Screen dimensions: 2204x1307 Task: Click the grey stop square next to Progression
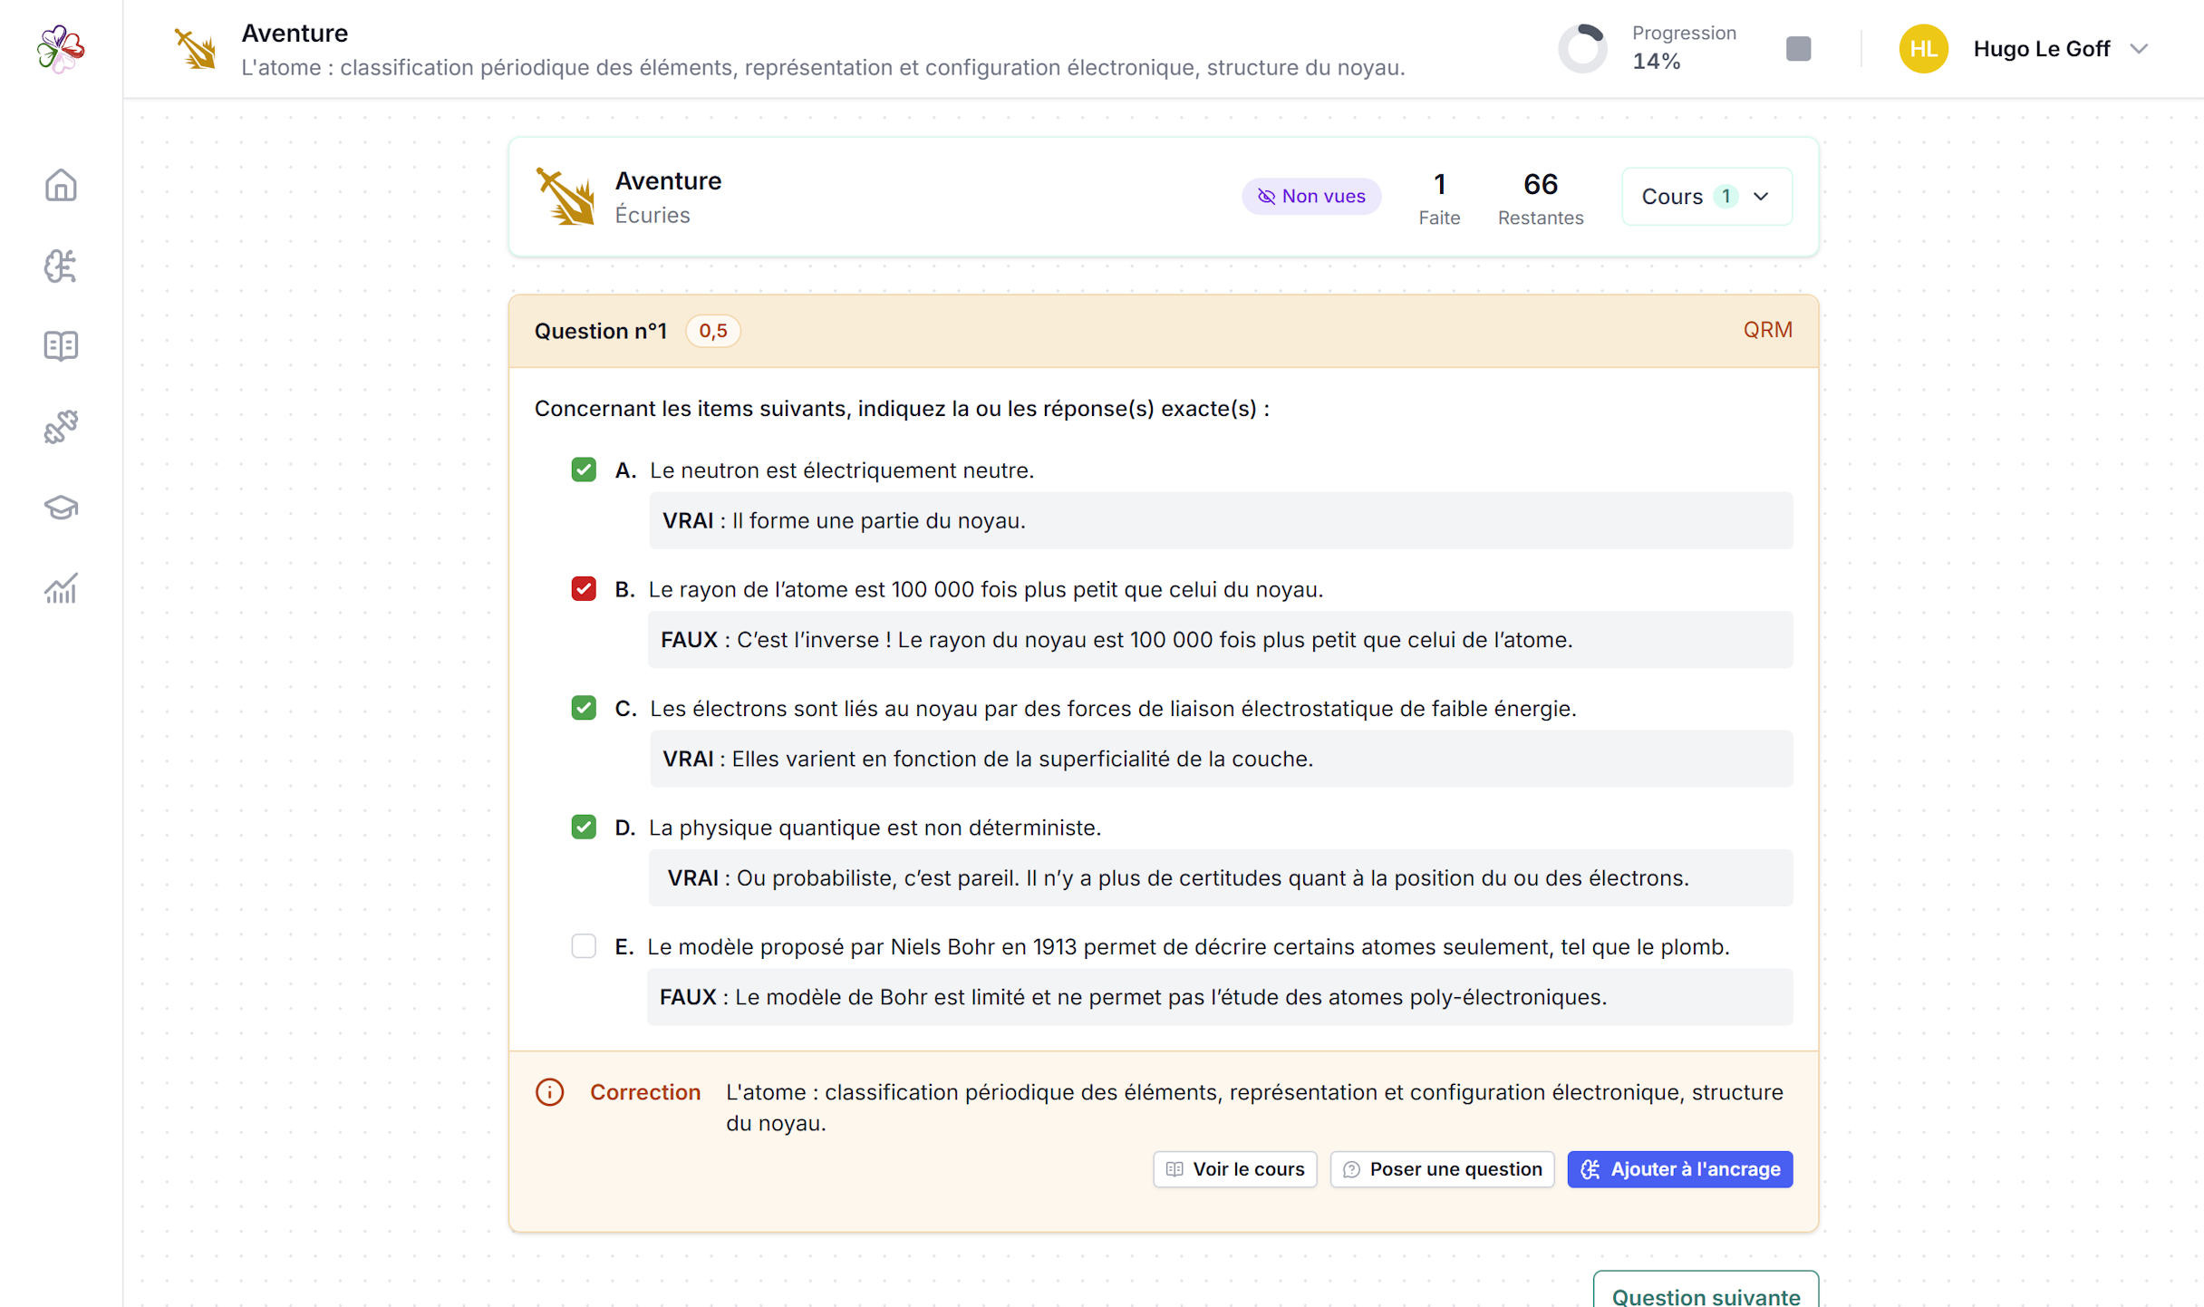point(1798,49)
